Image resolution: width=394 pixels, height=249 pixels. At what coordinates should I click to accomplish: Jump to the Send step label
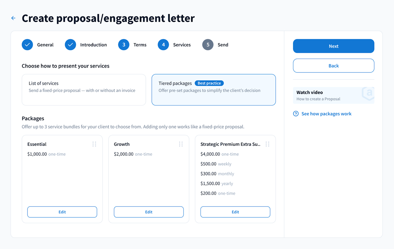click(223, 45)
